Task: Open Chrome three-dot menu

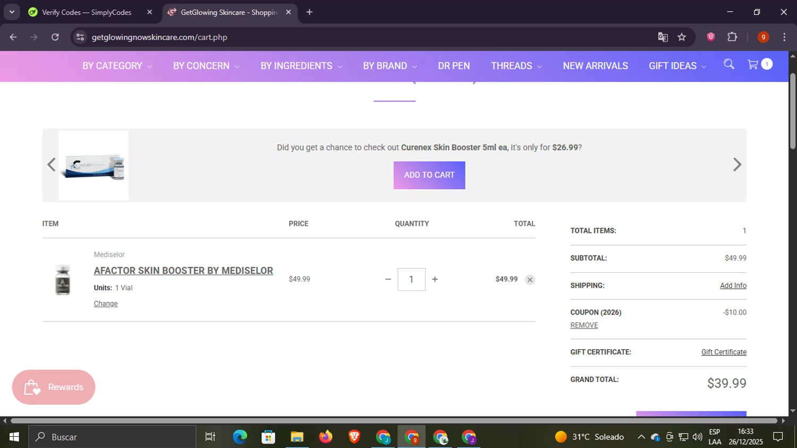Action: (784, 37)
